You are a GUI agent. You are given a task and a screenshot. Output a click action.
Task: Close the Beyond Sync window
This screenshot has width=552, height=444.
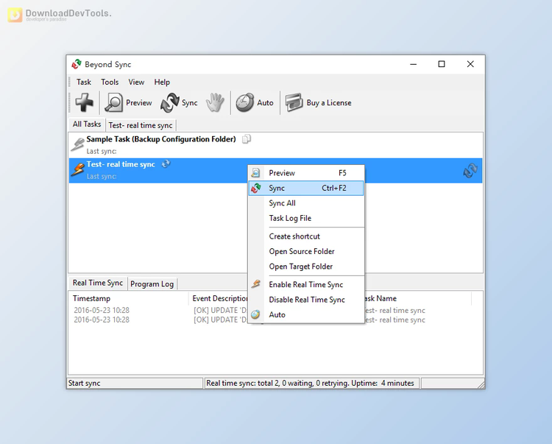click(470, 64)
